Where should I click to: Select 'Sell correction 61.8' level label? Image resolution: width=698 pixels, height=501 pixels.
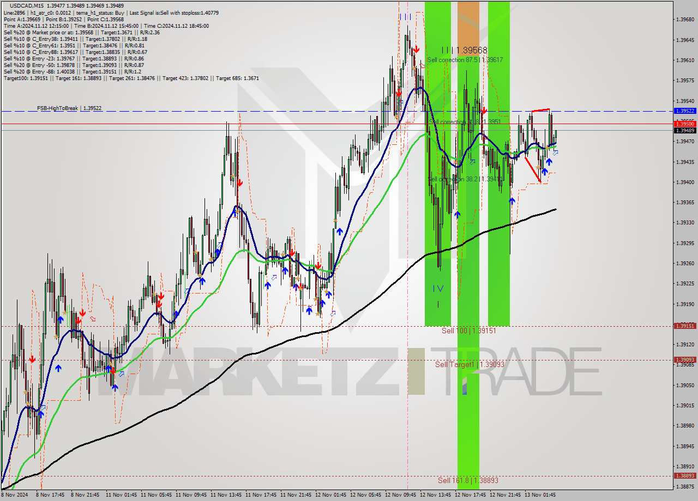465,122
